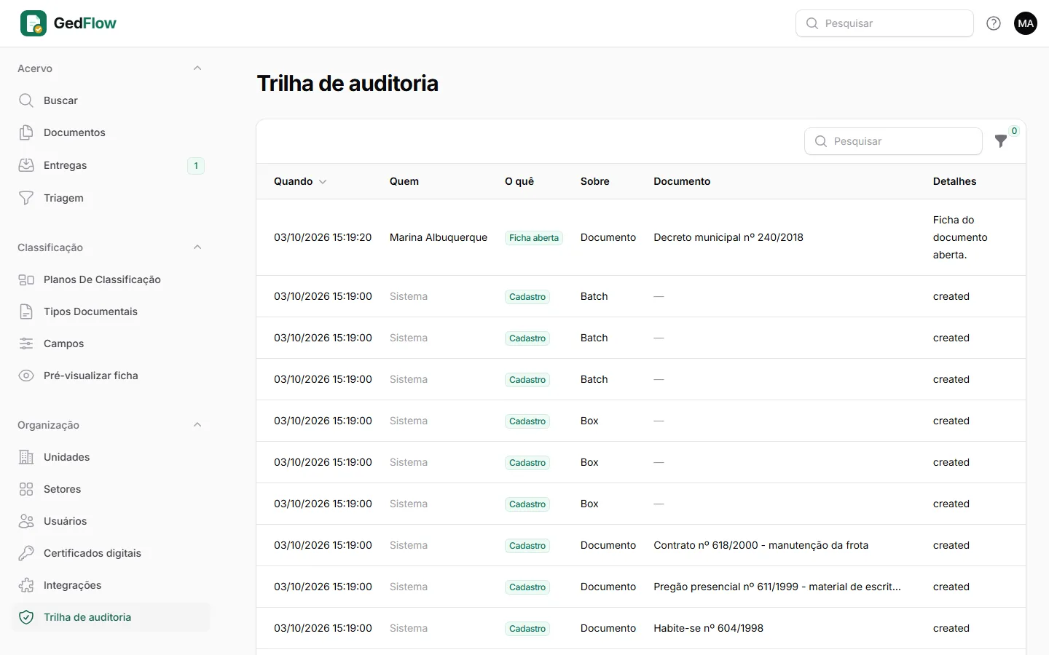Click the Campos sliders icon
This screenshot has width=1049, height=655.
pos(26,344)
